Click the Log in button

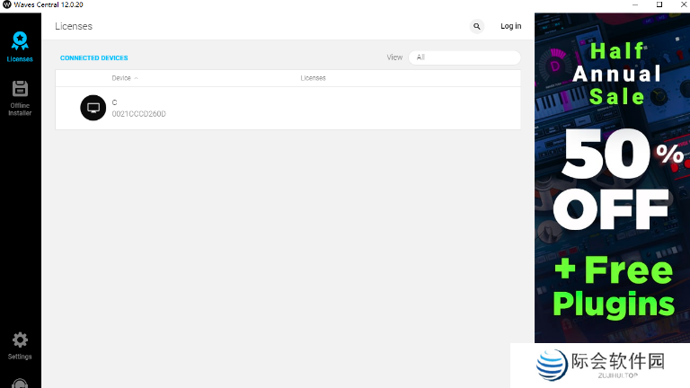coord(510,26)
